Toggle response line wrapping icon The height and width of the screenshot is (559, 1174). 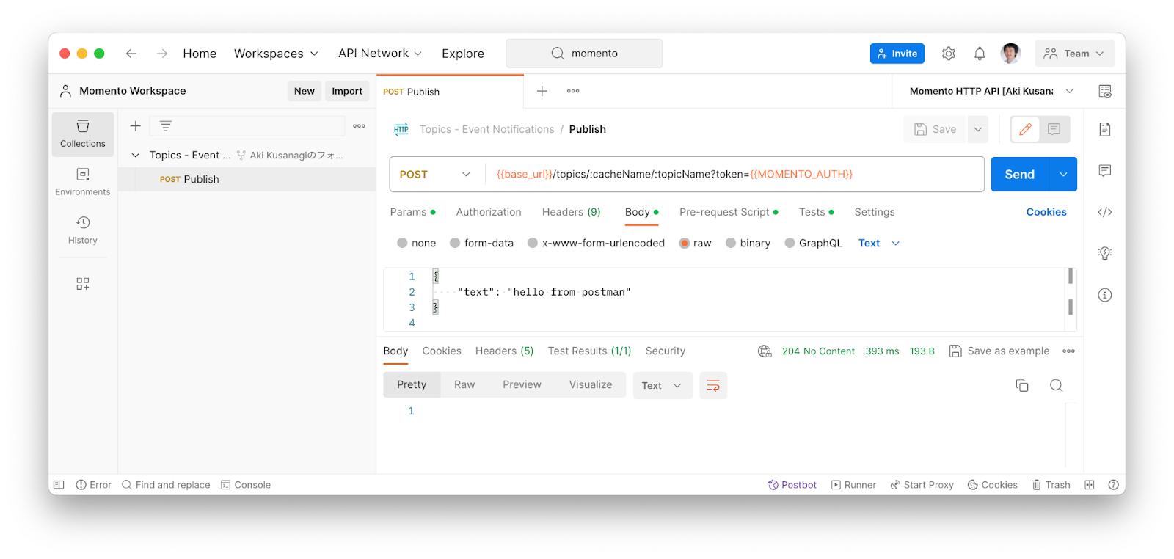coord(713,386)
